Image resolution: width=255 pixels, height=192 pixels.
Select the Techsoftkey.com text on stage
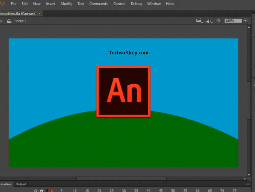point(129,53)
